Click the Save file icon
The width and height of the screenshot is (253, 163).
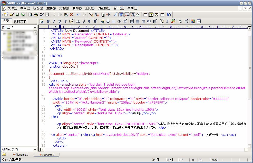(17, 15)
